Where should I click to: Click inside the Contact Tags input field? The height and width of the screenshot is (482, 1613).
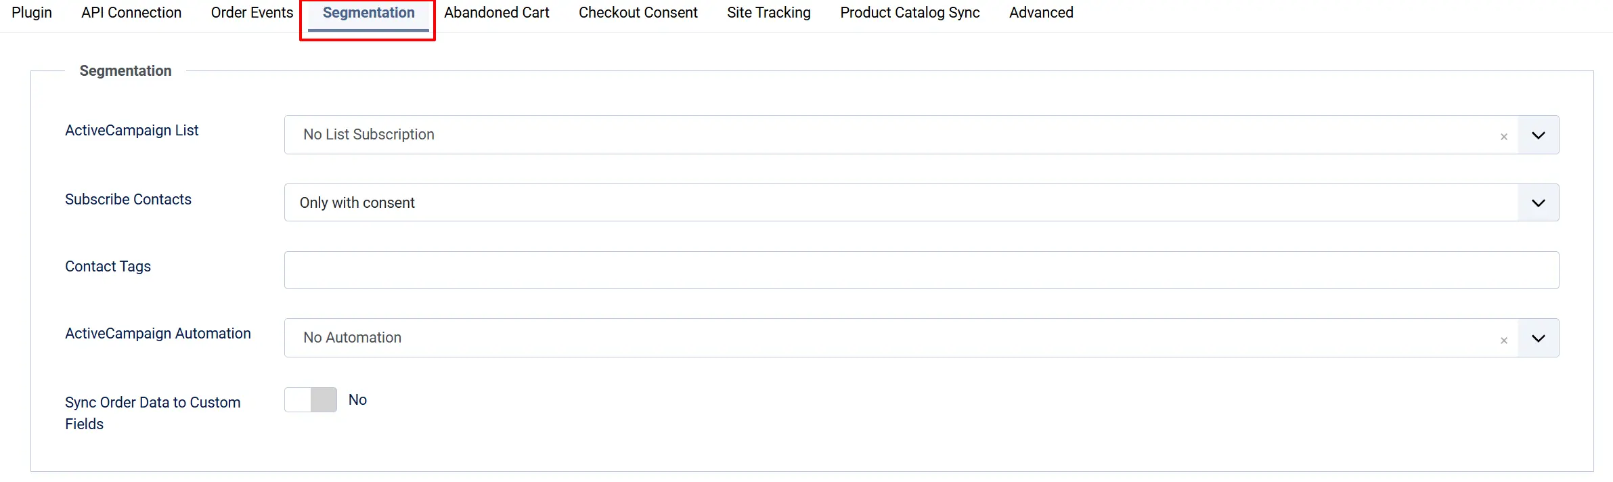tap(921, 270)
